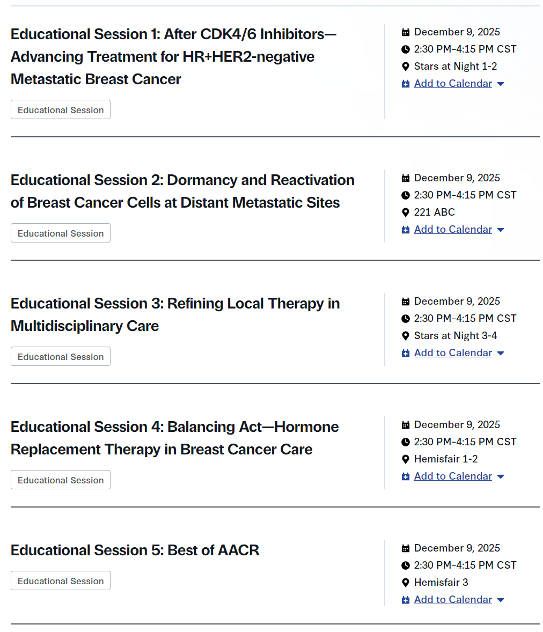This screenshot has height=632, width=543.
Task: Open Add to Calendar link for Session 5
Action: tap(453, 600)
